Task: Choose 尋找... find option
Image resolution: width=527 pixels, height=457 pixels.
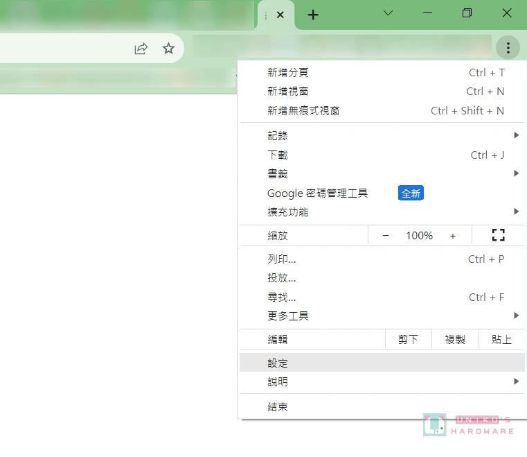Action: (382, 297)
